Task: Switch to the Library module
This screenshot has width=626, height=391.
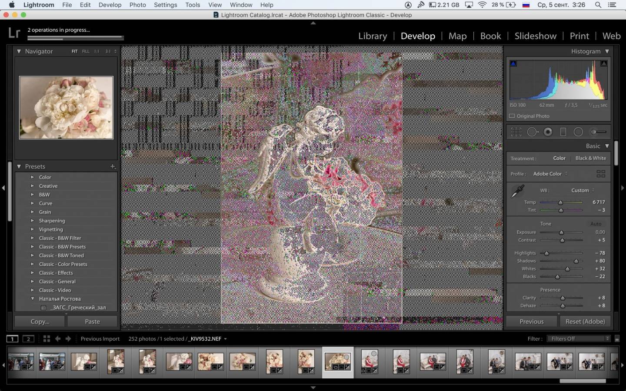Action: point(373,36)
